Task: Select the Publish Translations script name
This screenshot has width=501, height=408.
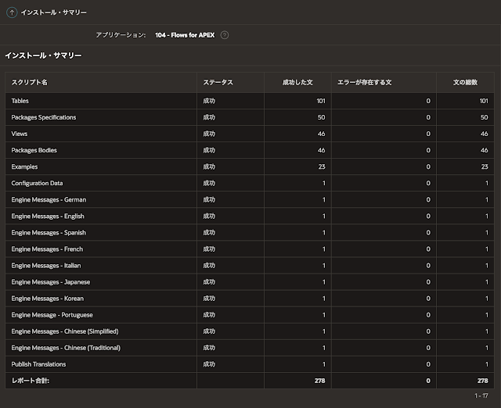Action: 38,364
